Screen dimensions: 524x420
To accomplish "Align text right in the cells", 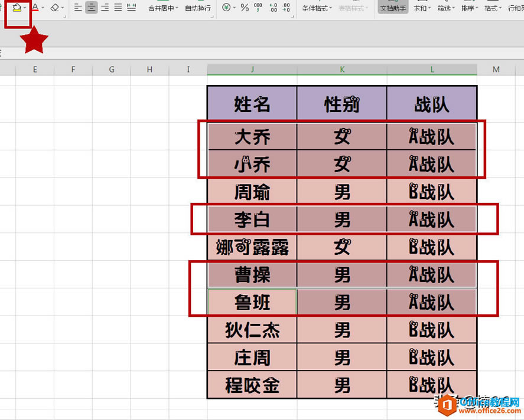I will [x=105, y=7].
